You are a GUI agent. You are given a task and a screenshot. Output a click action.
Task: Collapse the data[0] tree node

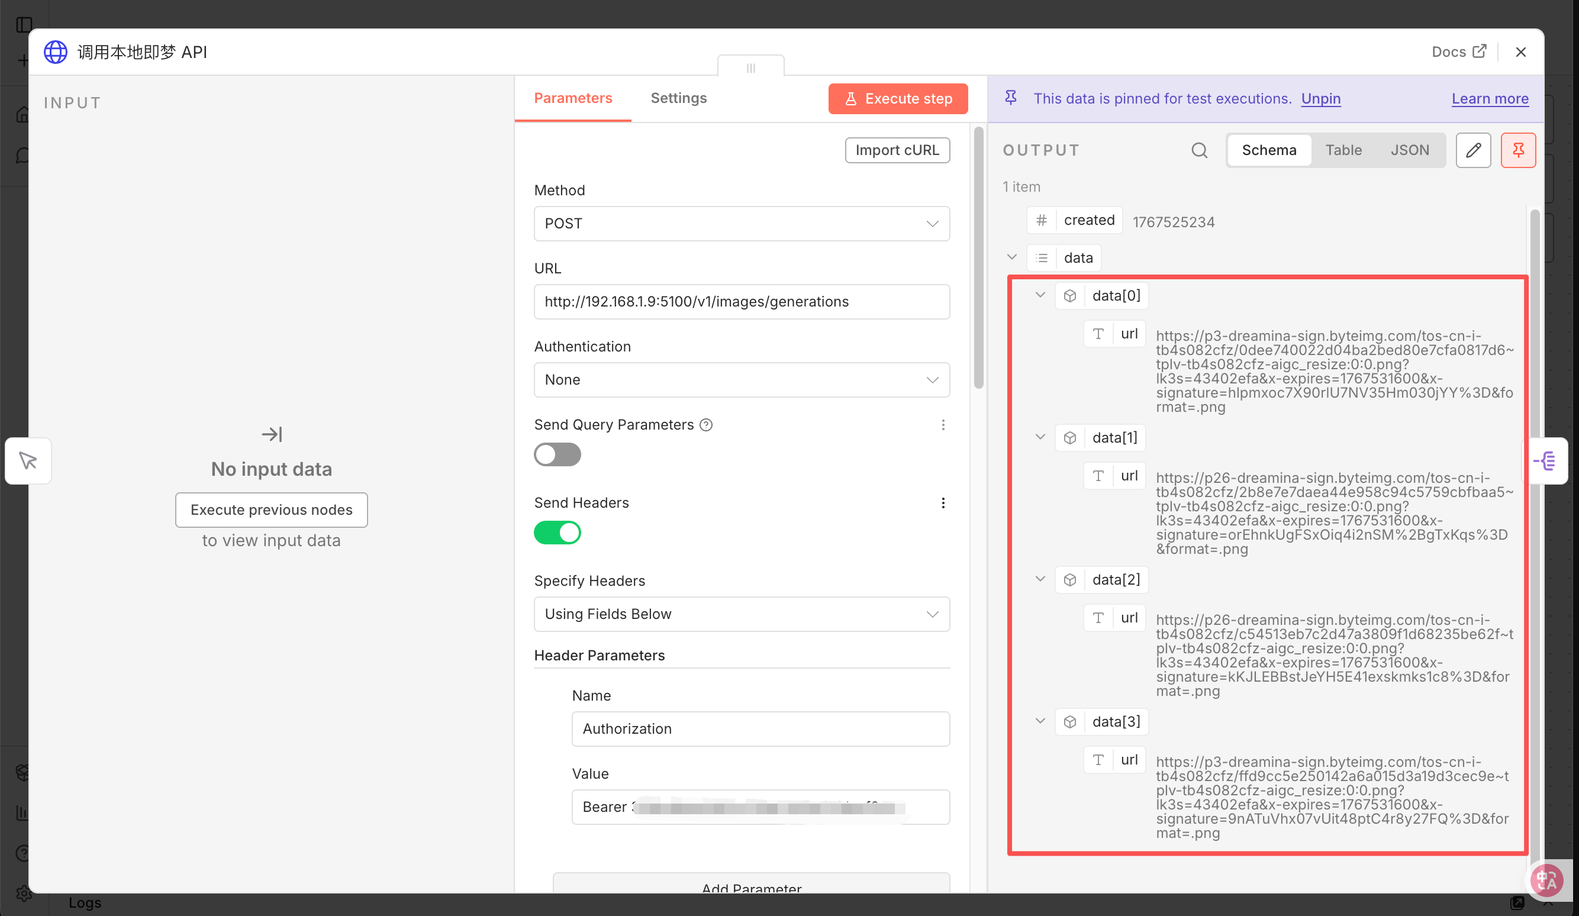click(x=1040, y=295)
